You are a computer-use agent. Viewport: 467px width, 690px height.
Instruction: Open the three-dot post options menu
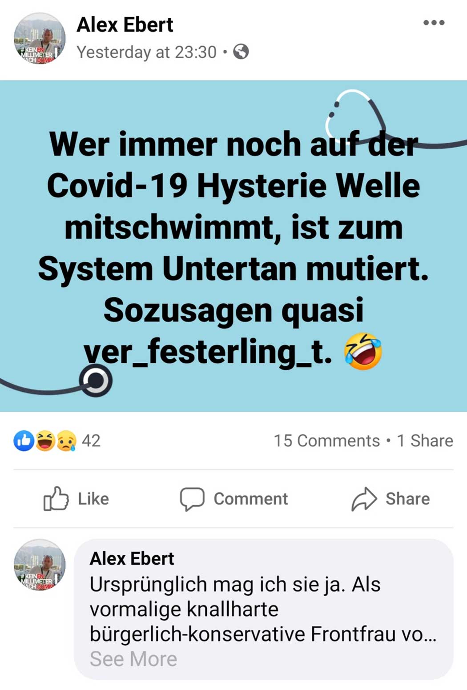[434, 23]
